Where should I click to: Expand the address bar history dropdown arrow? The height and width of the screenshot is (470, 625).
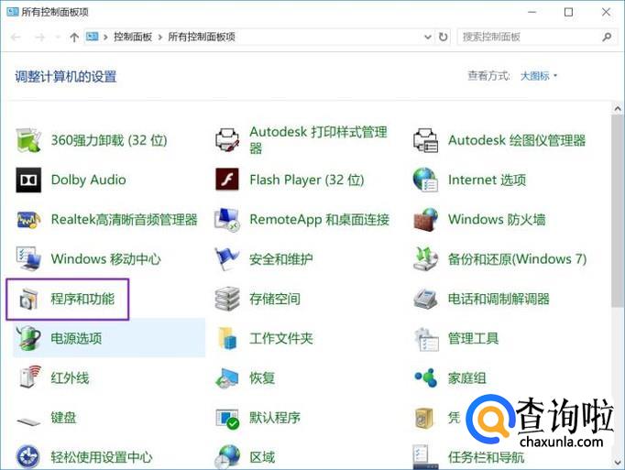[428, 37]
